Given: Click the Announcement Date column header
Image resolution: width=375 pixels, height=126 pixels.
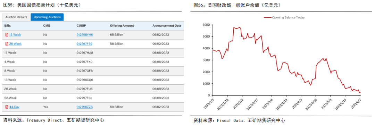Looking at the screenshot, I should (x=167, y=26).
